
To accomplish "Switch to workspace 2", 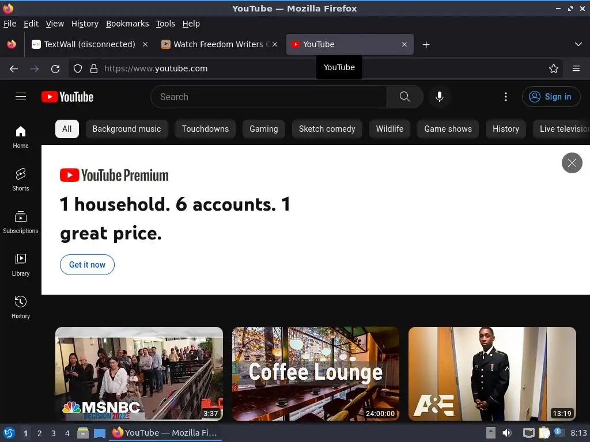I will 40,433.
